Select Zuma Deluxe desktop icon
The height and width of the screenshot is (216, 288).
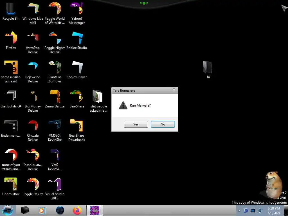(55, 99)
